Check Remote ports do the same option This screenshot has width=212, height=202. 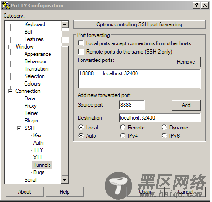[81, 52]
